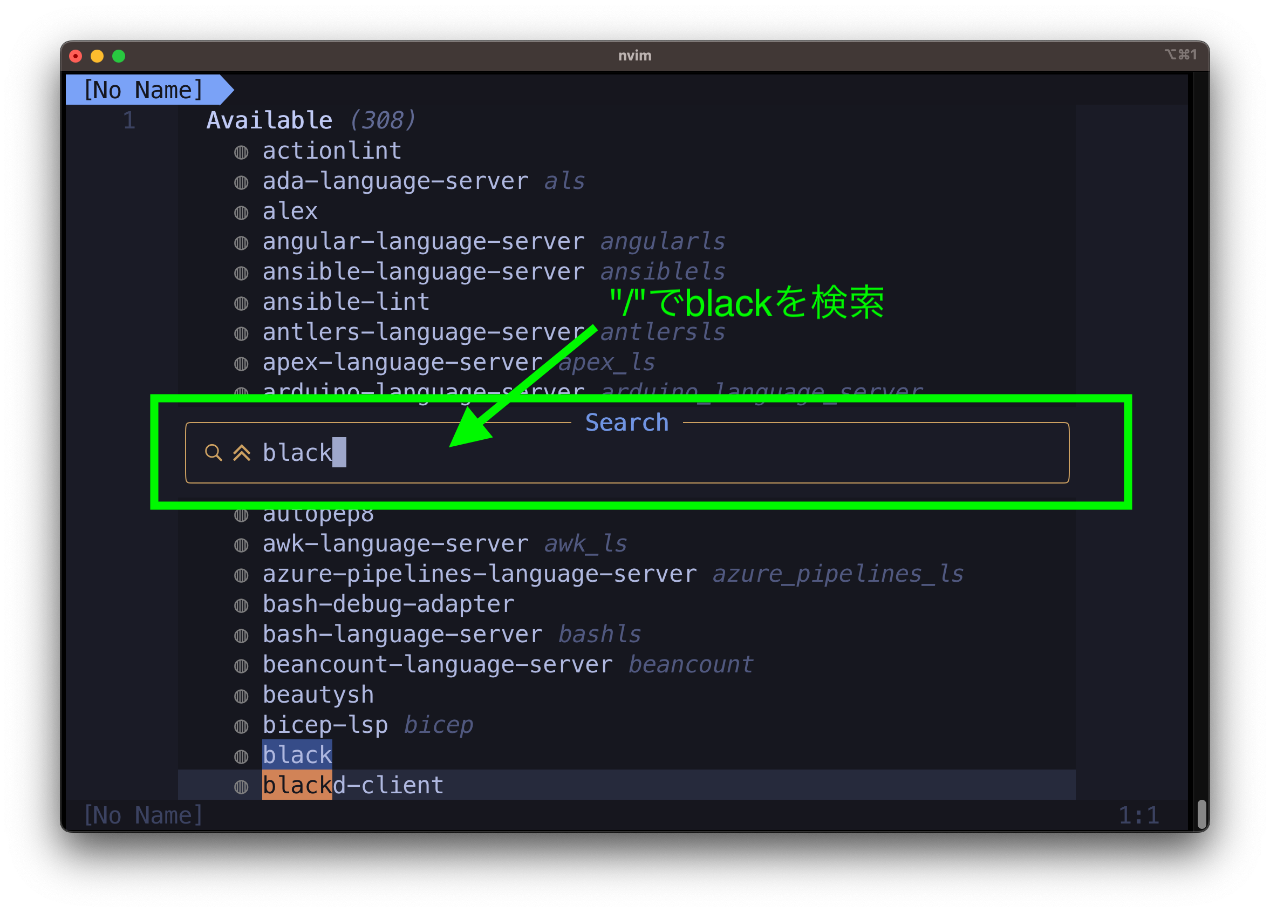
Task: Select the blackd-client package row
Action: click(626, 785)
